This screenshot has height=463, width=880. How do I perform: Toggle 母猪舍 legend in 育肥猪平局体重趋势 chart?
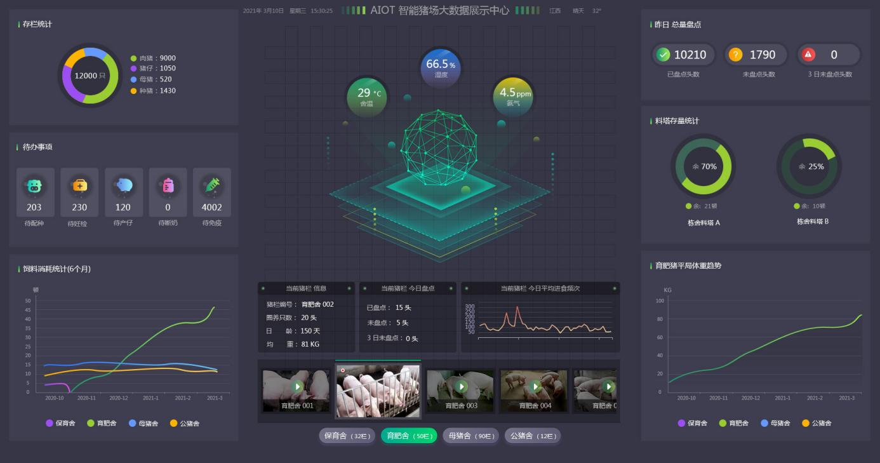pyautogui.click(x=775, y=423)
